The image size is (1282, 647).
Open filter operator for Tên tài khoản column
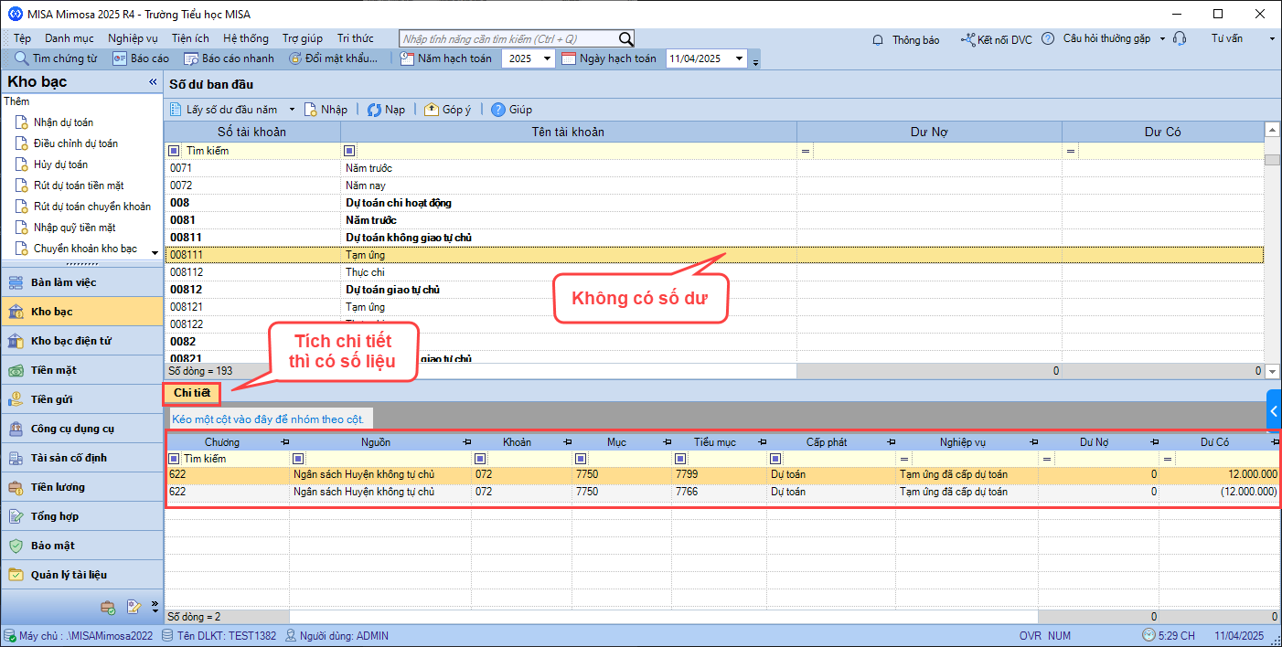click(348, 150)
